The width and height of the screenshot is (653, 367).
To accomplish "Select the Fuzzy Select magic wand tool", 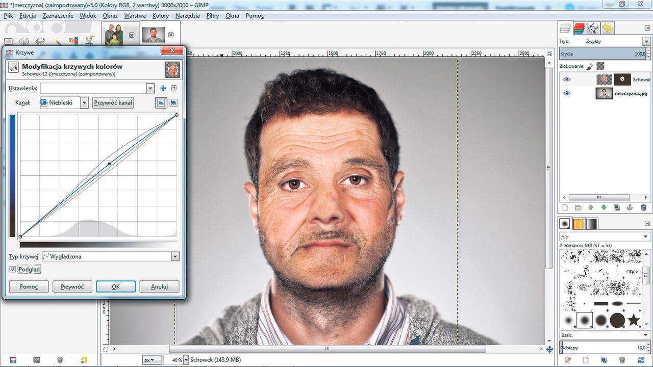I will pyautogui.click(x=57, y=41).
